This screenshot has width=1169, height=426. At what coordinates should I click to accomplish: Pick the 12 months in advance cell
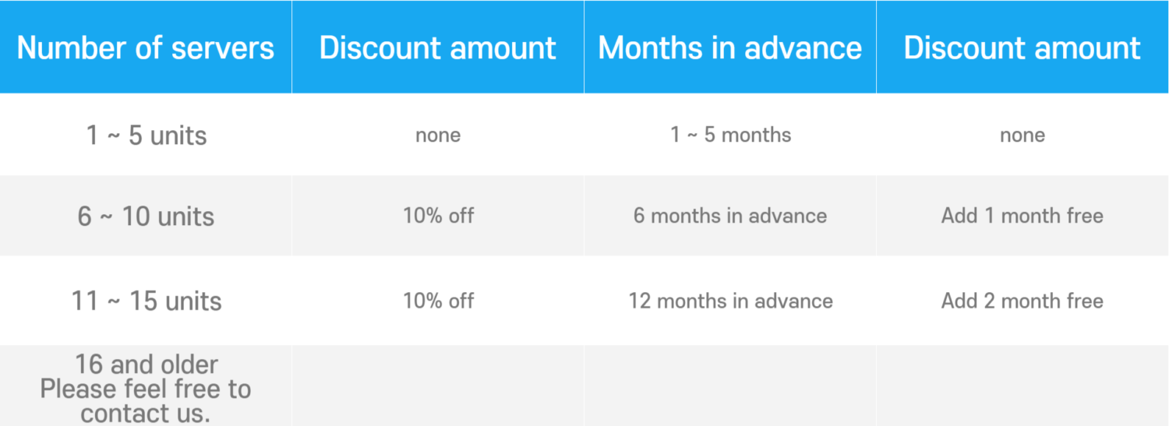tap(730, 301)
